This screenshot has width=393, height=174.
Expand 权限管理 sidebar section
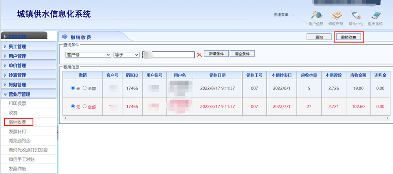[24, 37]
